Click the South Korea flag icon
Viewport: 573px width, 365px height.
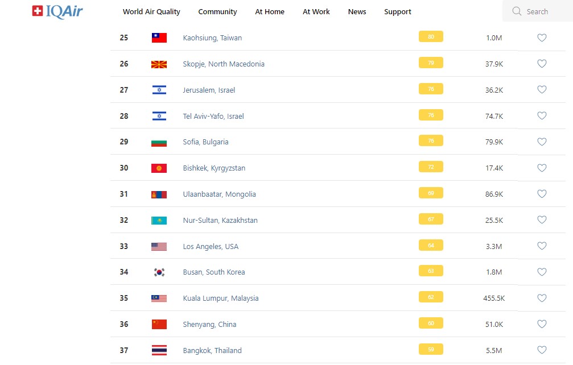[159, 272]
